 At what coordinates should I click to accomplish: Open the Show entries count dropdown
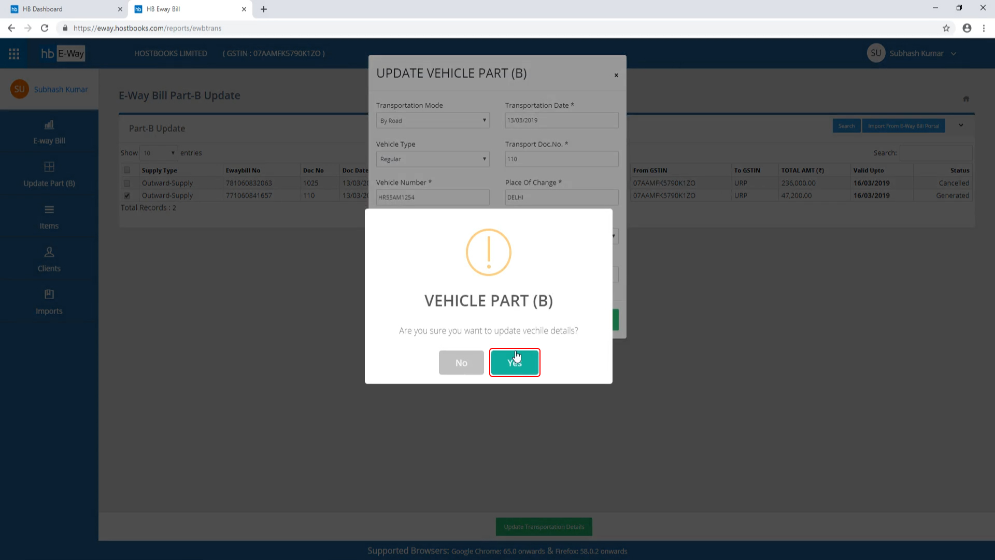click(159, 153)
